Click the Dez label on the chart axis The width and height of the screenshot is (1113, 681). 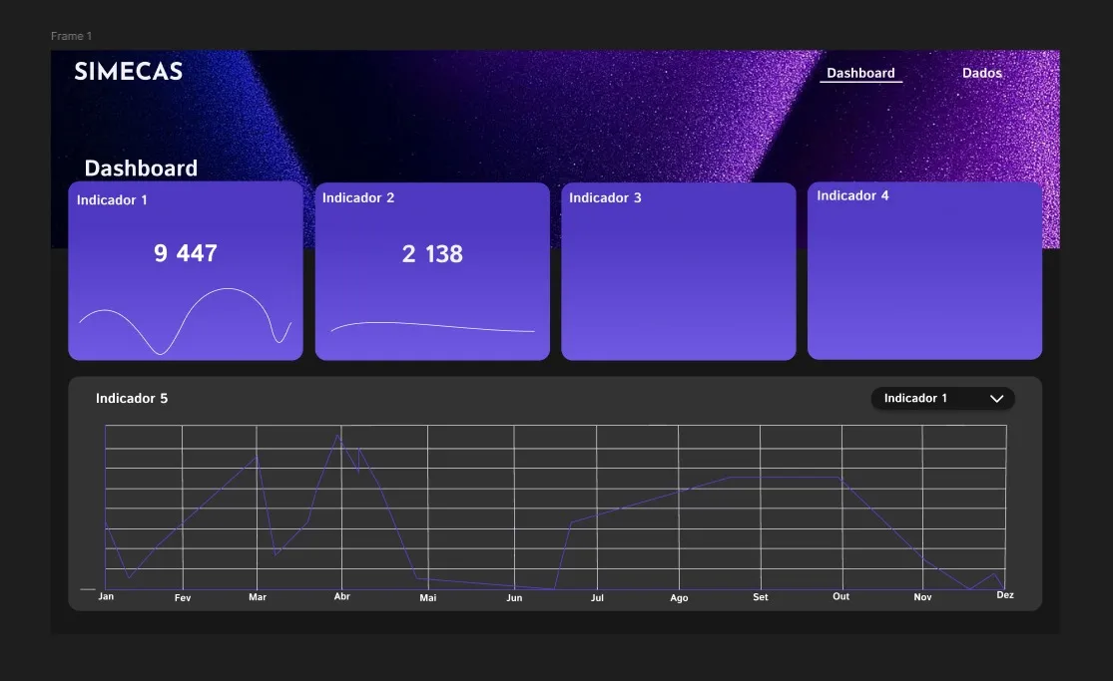pos(1004,594)
